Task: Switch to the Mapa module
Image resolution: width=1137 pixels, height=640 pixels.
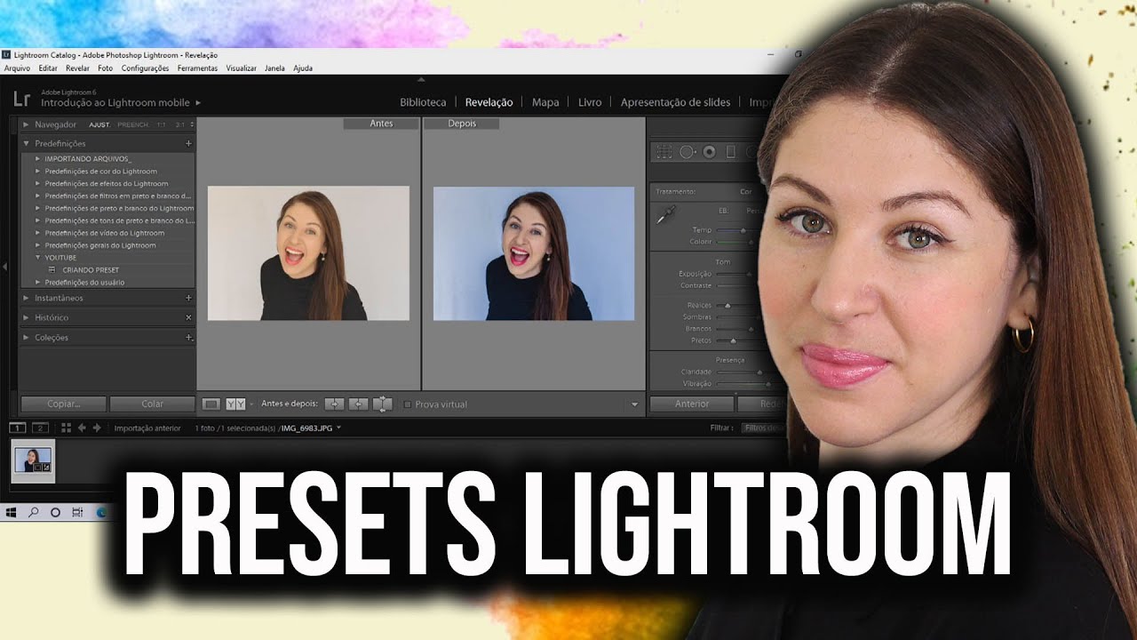Action: click(545, 102)
